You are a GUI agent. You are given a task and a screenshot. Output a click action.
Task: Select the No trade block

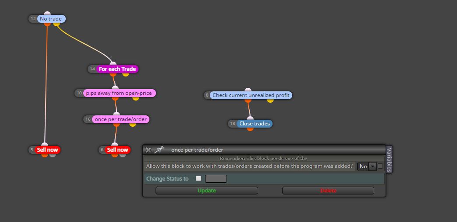pyautogui.click(x=51, y=19)
